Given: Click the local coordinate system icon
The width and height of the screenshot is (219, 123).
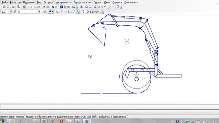Looking at the screenshot, I should [69, 12].
